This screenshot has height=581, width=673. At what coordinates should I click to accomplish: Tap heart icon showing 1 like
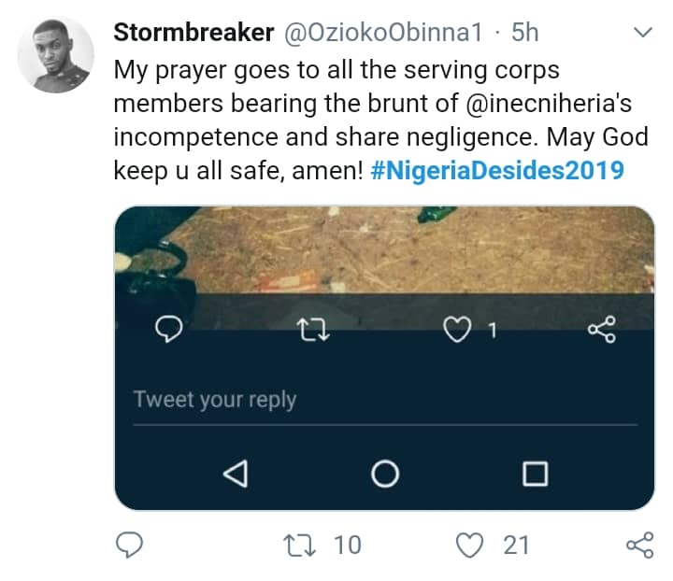point(457,329)
